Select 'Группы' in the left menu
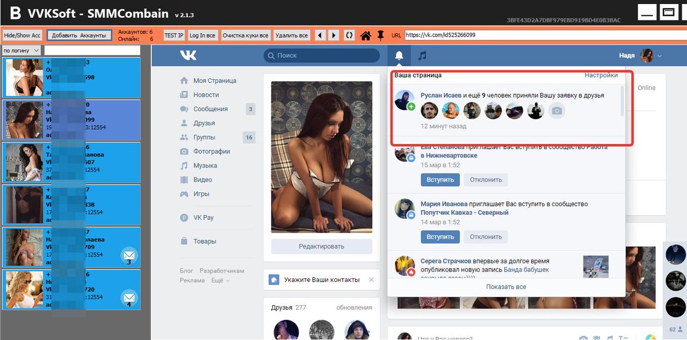 [204, 137]
